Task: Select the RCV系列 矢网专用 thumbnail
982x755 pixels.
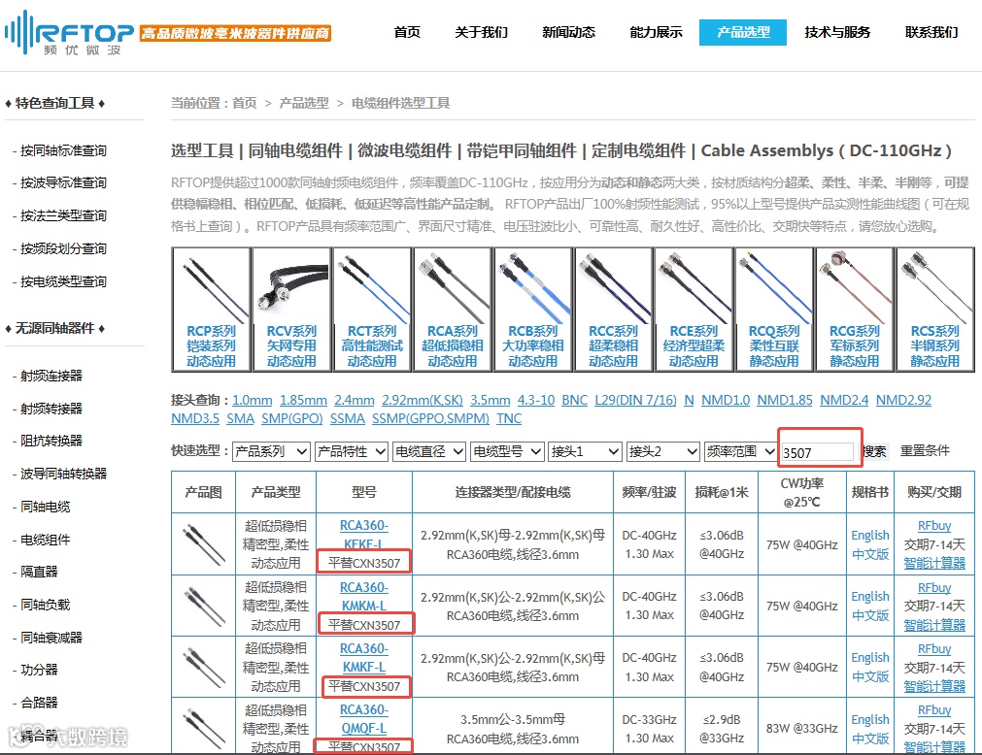Action: tap(291, 310)
